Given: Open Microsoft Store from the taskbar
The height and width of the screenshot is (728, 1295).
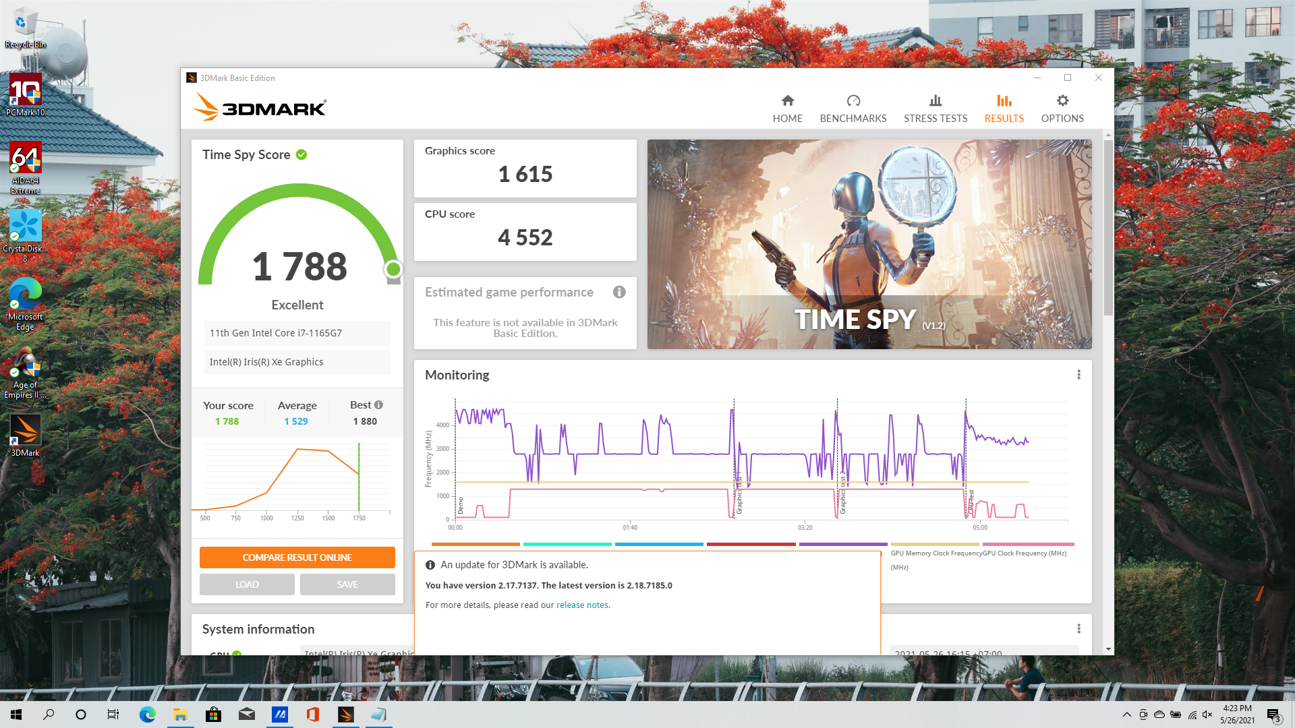Looking at the screenshot, I should pos(213,715).
